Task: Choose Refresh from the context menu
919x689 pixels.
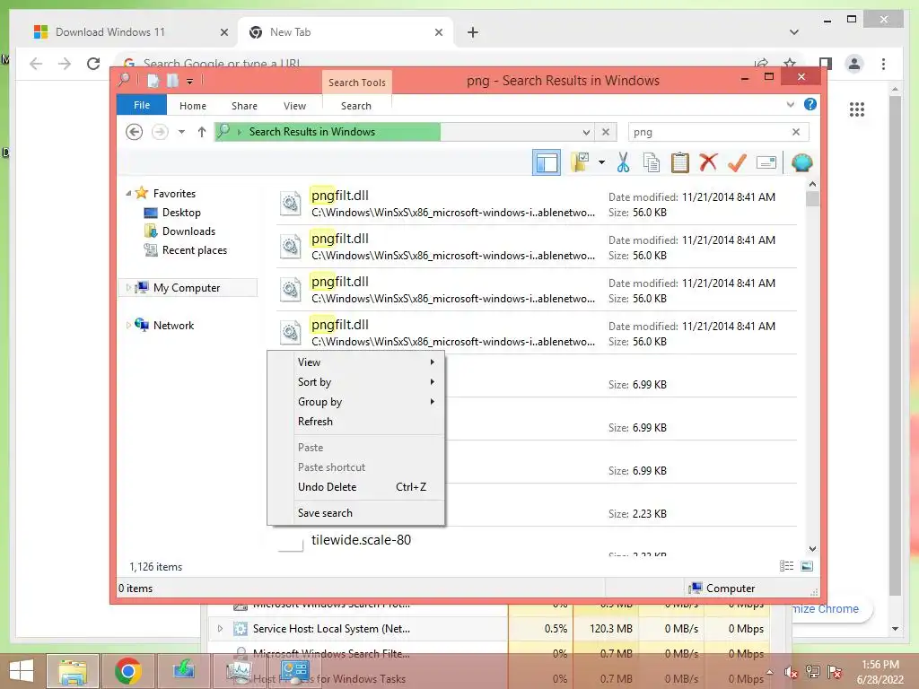Action: tap(356, 422)
